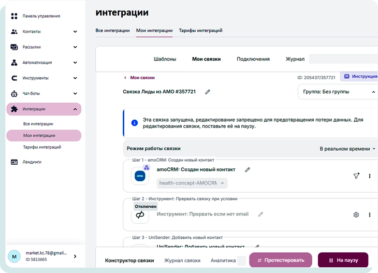Click the Режим работы связки label
378x273 pixels.
pos(154,149)
